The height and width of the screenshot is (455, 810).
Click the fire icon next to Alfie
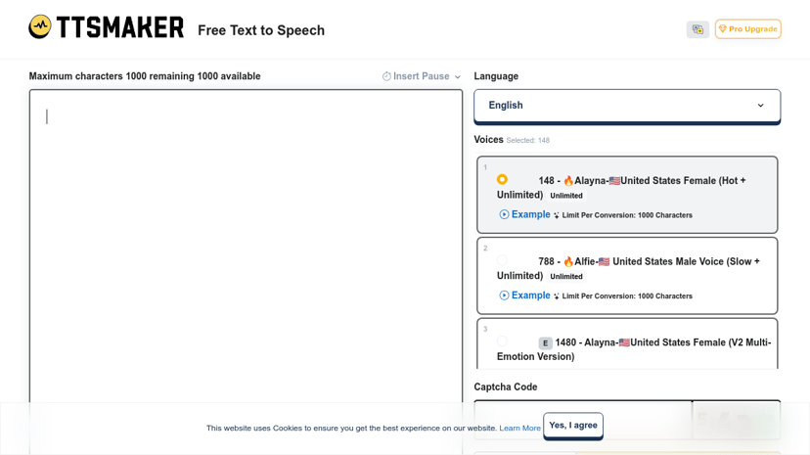click(x=568, y=262)
